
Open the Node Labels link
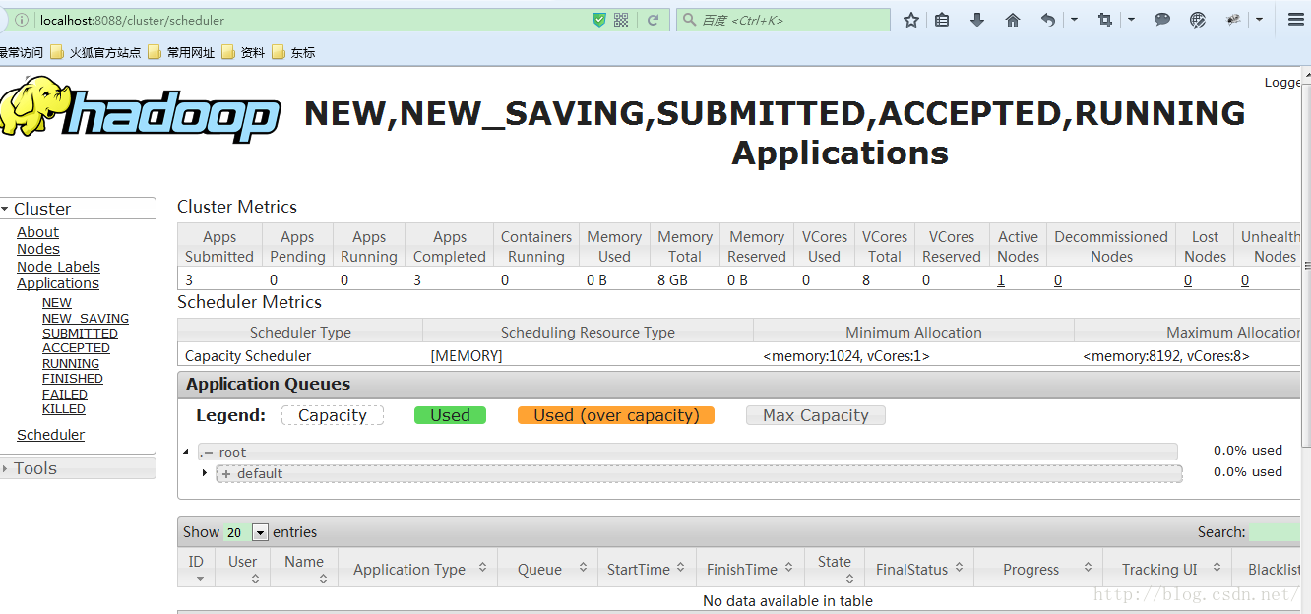pyautogui.click(x=58, y=267)
